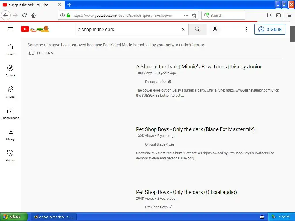Go to YouTube home via the logo
This screenshot has width=295, height=221.
[35, 29]
